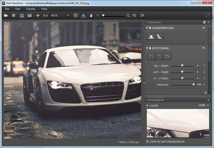Viewport: 214px width, 148px height.
Task: Click the Open file folder icon
Action: tap(6, 16)
